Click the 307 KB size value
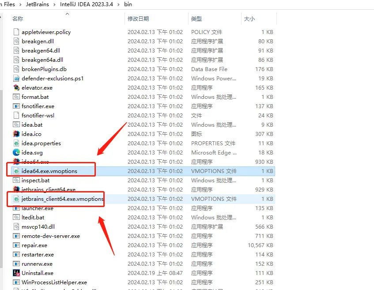 click(264, 134)
